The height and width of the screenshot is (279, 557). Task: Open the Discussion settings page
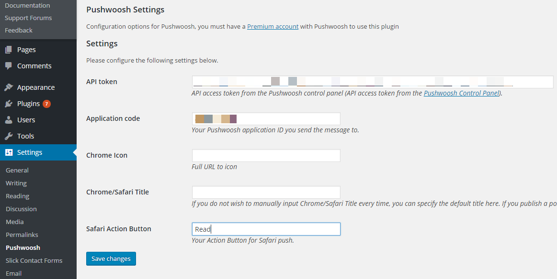coord(21,209)
